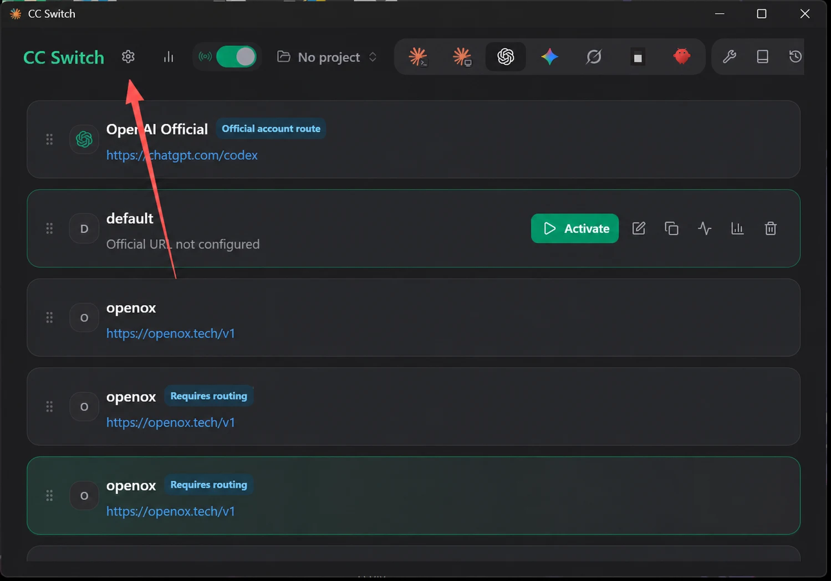This screenshot has width=831, height=581.
Task: Click the green CC Switch title
Action: (64, 57)
